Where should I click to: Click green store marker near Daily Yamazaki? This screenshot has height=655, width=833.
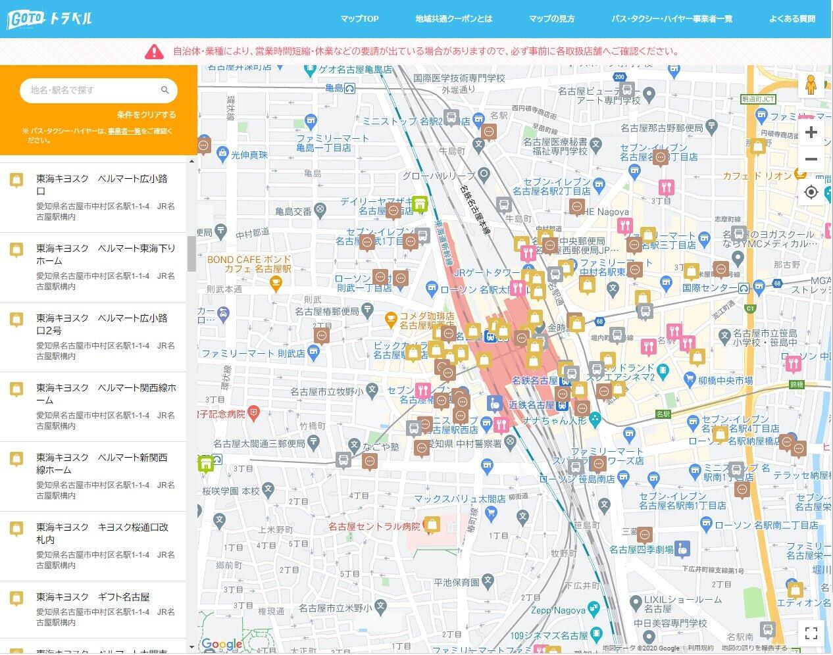(420, 204)
